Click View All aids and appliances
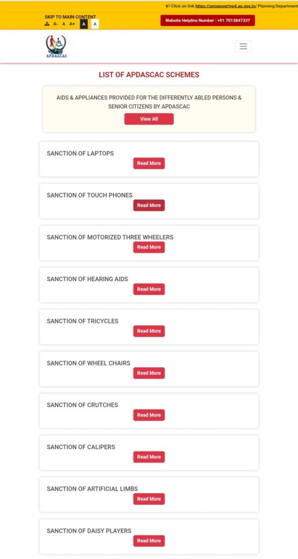The width and height of the screenshot is (298, 559). pyautogui.click(x=149, y=119)
